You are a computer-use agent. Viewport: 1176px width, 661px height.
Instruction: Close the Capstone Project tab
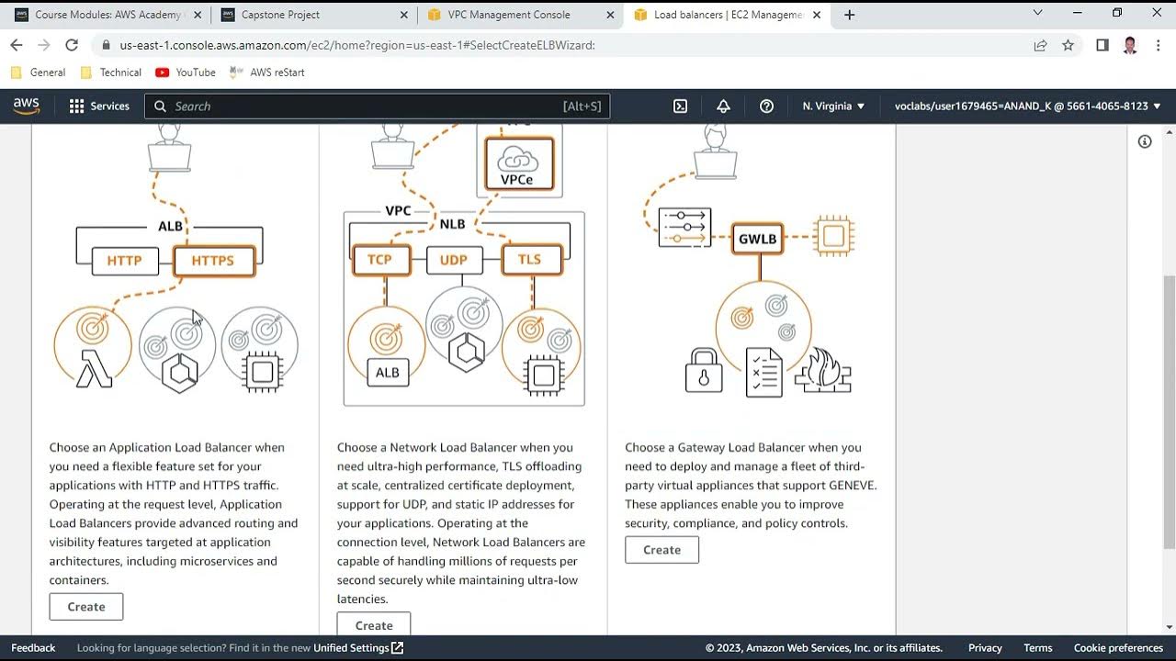pyautogui.click(x=404, y=15)
